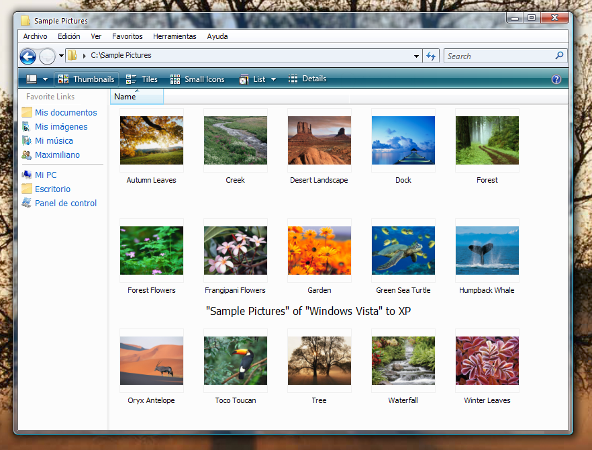Open the List view dropdown arrow

click(274, 79)
